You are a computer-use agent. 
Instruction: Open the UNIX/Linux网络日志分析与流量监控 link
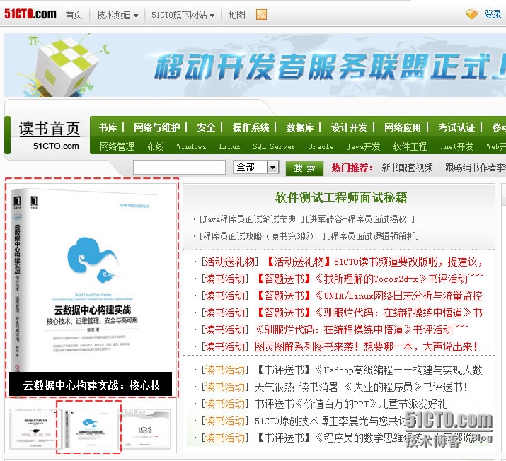click(x=370, y=296)
